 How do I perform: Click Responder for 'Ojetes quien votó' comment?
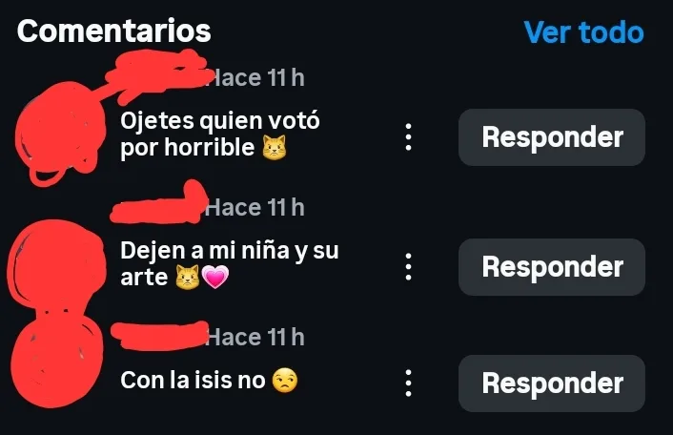click(x=552, y=137)
